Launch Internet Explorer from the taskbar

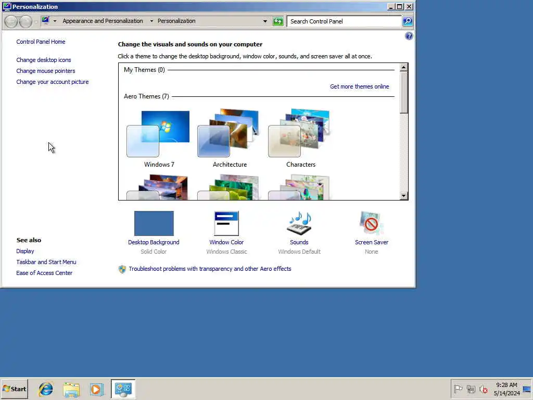[46, 389]
